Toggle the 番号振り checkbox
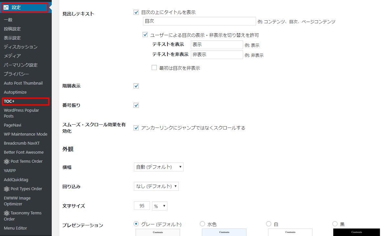The width and height of the screenshot is (387, 236). 136,105
